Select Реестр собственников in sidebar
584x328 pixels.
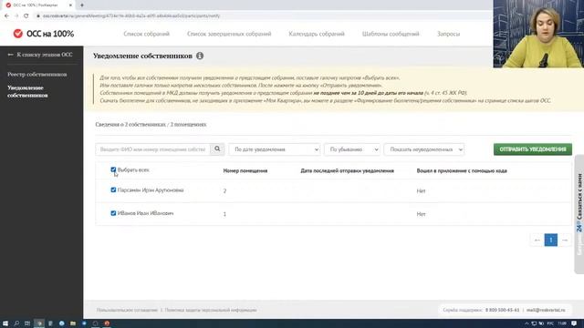pos(37,75)
